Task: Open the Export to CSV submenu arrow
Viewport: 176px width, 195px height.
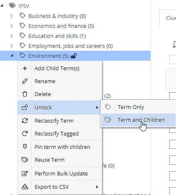Action: point(97,187)
